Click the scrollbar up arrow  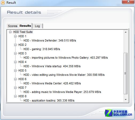126,32
